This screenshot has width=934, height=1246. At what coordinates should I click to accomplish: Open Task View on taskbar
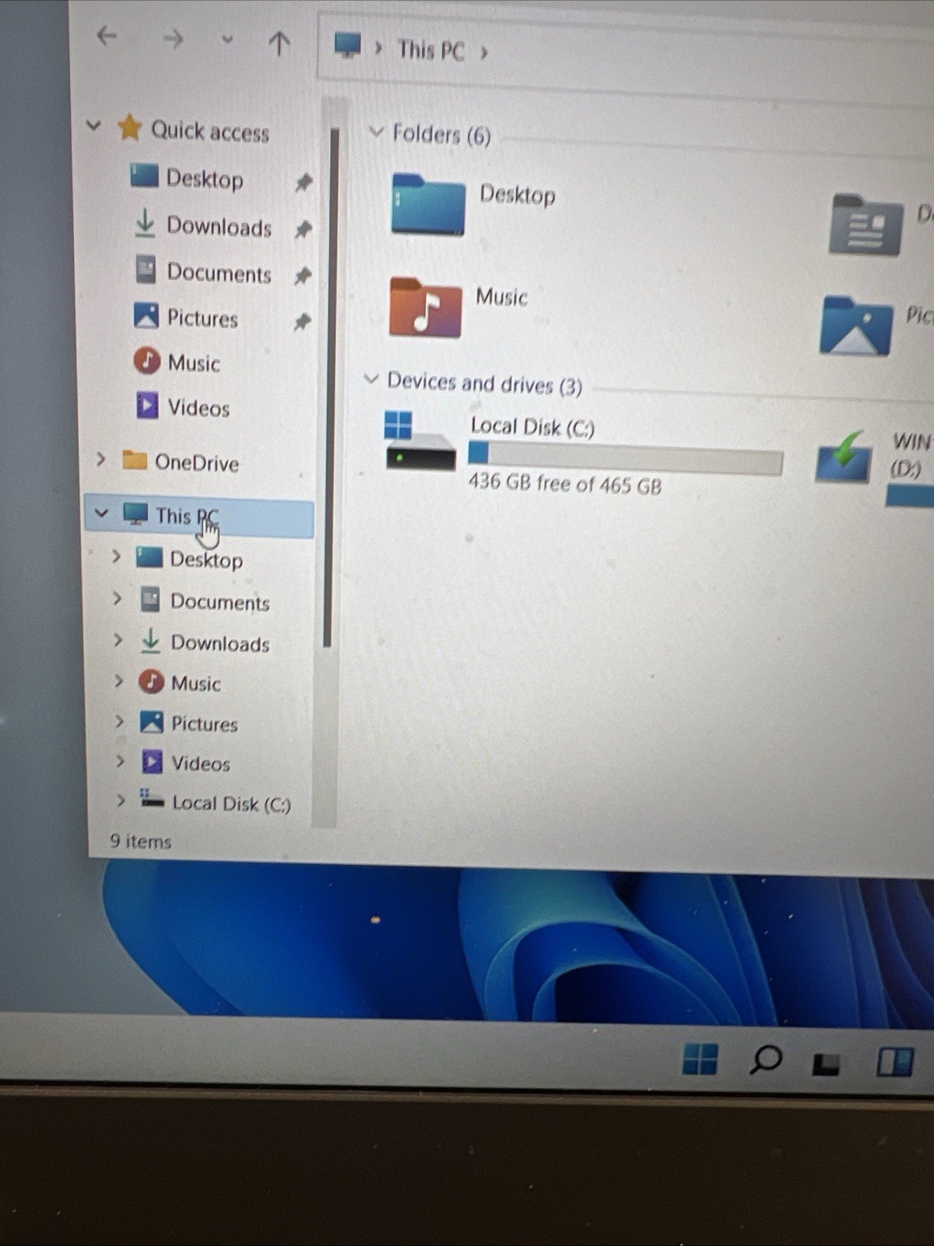826,1064
